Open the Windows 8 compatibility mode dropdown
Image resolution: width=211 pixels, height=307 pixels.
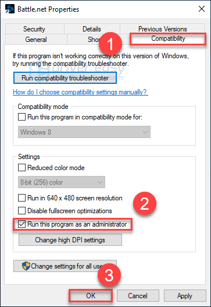pyautogui.click(x=84, y=132)
